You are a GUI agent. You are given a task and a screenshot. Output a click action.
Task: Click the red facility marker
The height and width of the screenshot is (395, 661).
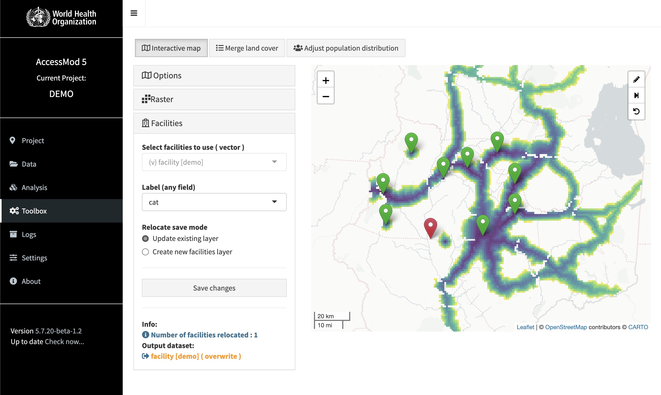(x=430, y=226)
